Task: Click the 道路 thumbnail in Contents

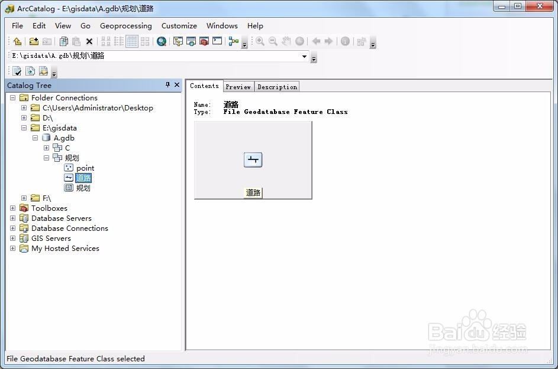Action: (253, 160)
